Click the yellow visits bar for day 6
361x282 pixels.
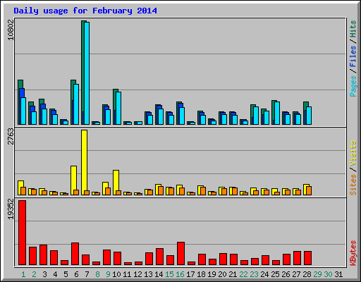(x=73, y=180)
